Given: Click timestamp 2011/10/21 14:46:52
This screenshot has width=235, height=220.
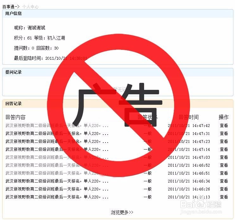Looking at the screenshot, I should click(189, 165).
